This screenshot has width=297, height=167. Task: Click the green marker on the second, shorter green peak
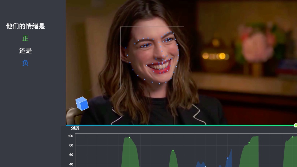[x=173, y=151]
